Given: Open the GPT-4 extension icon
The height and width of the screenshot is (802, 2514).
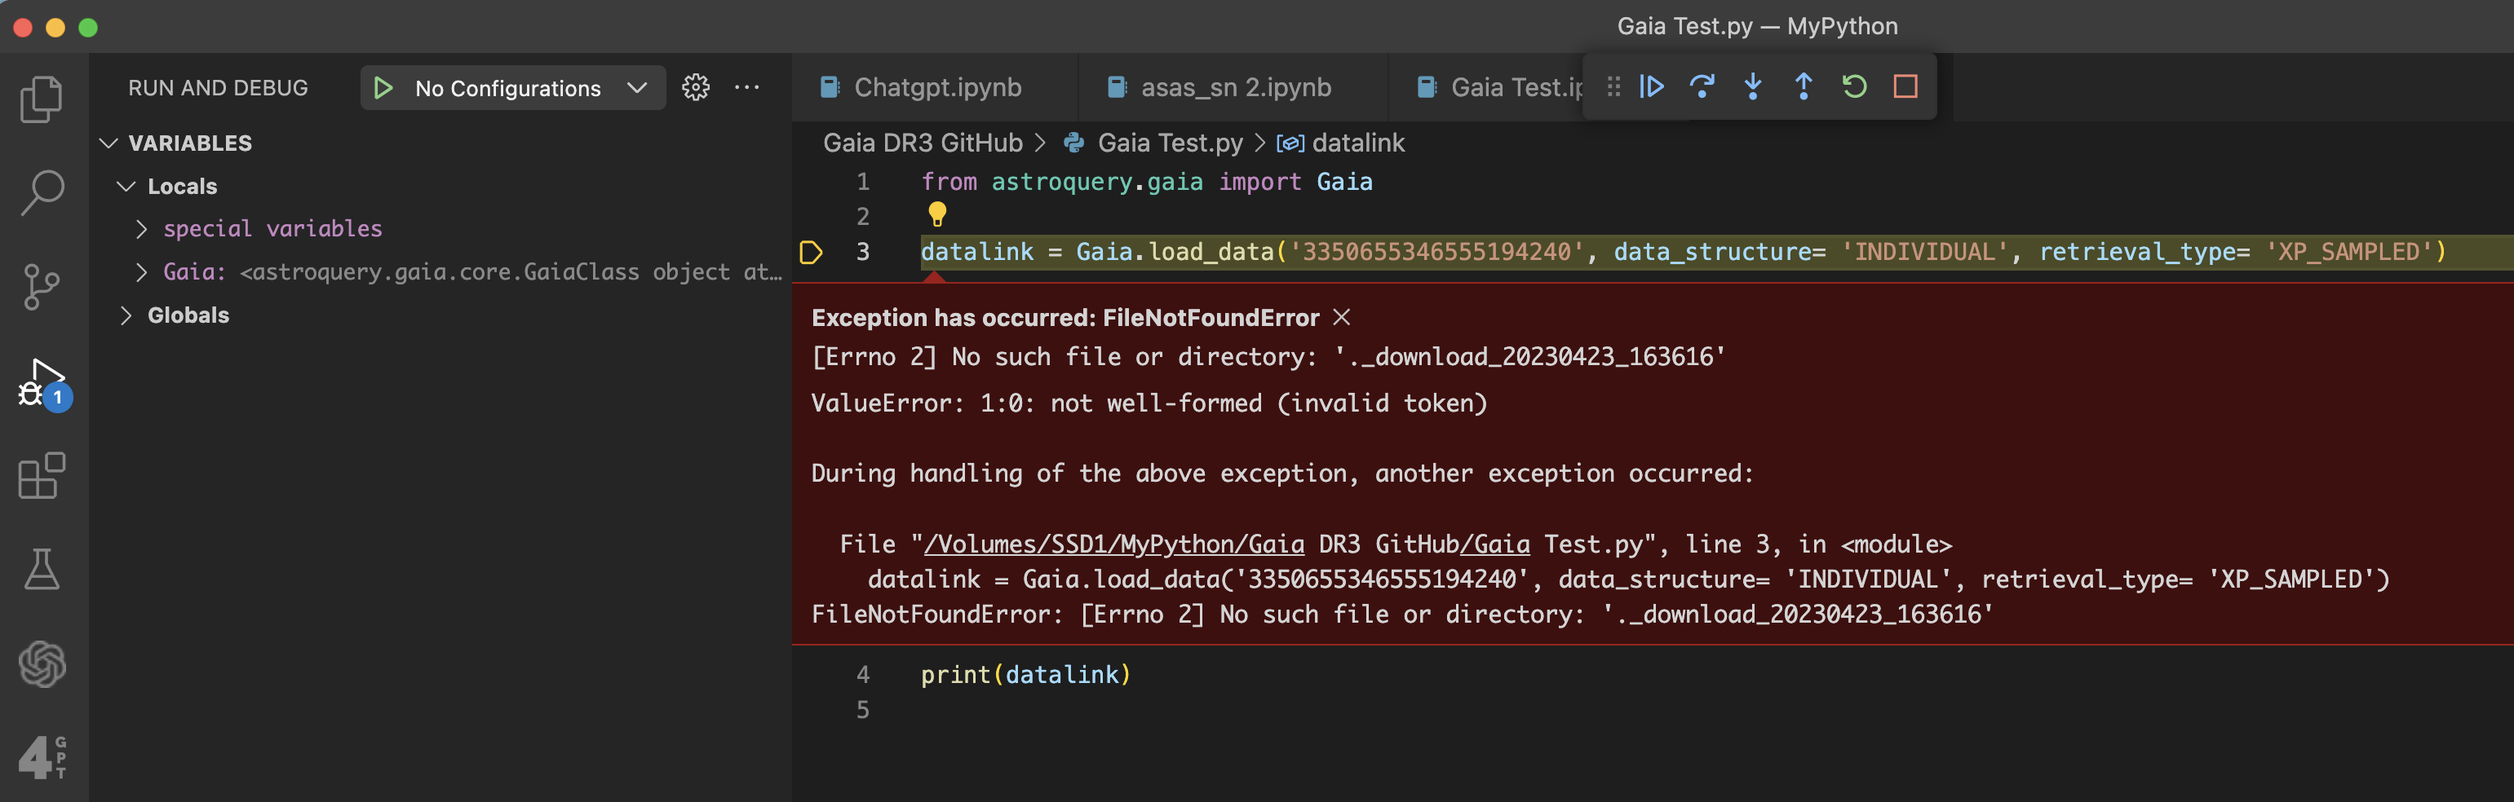Looking at the screenshot, I should tap(43, 757).
